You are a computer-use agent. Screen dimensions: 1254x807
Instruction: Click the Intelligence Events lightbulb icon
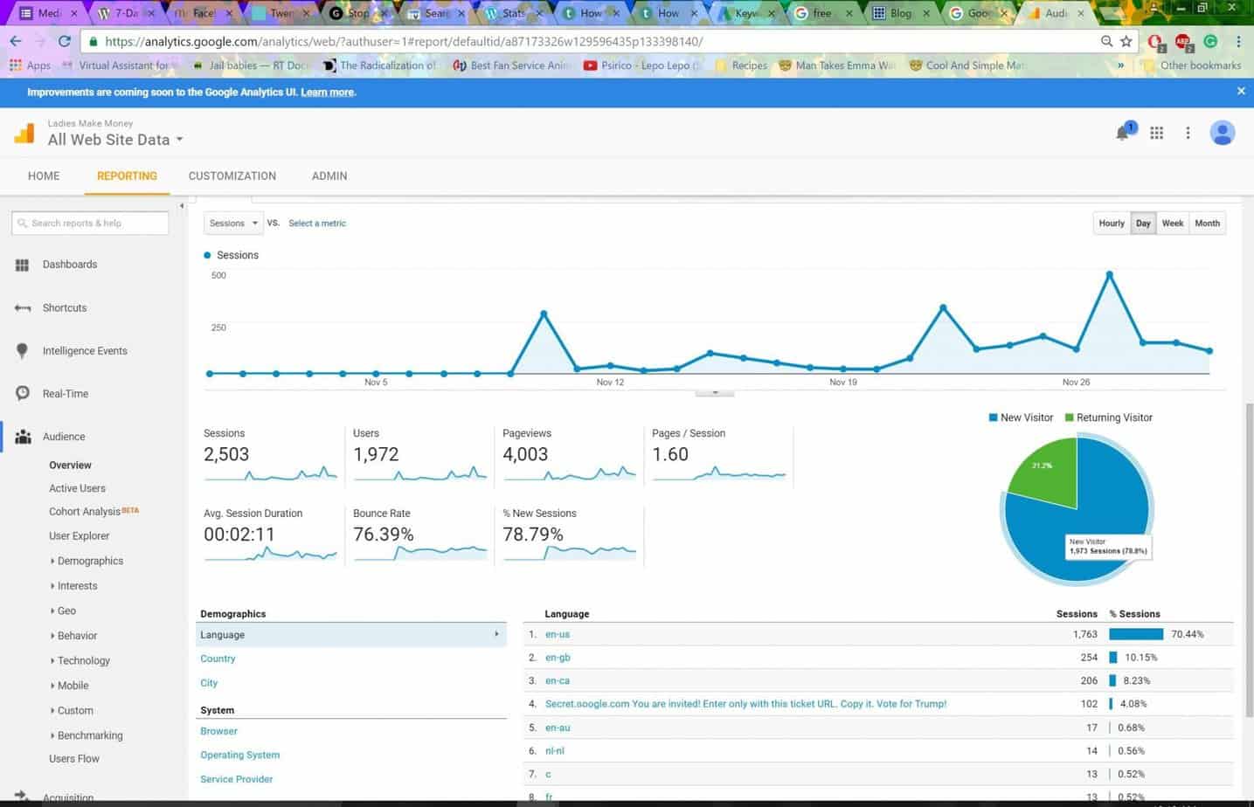[x=23, y=351]
